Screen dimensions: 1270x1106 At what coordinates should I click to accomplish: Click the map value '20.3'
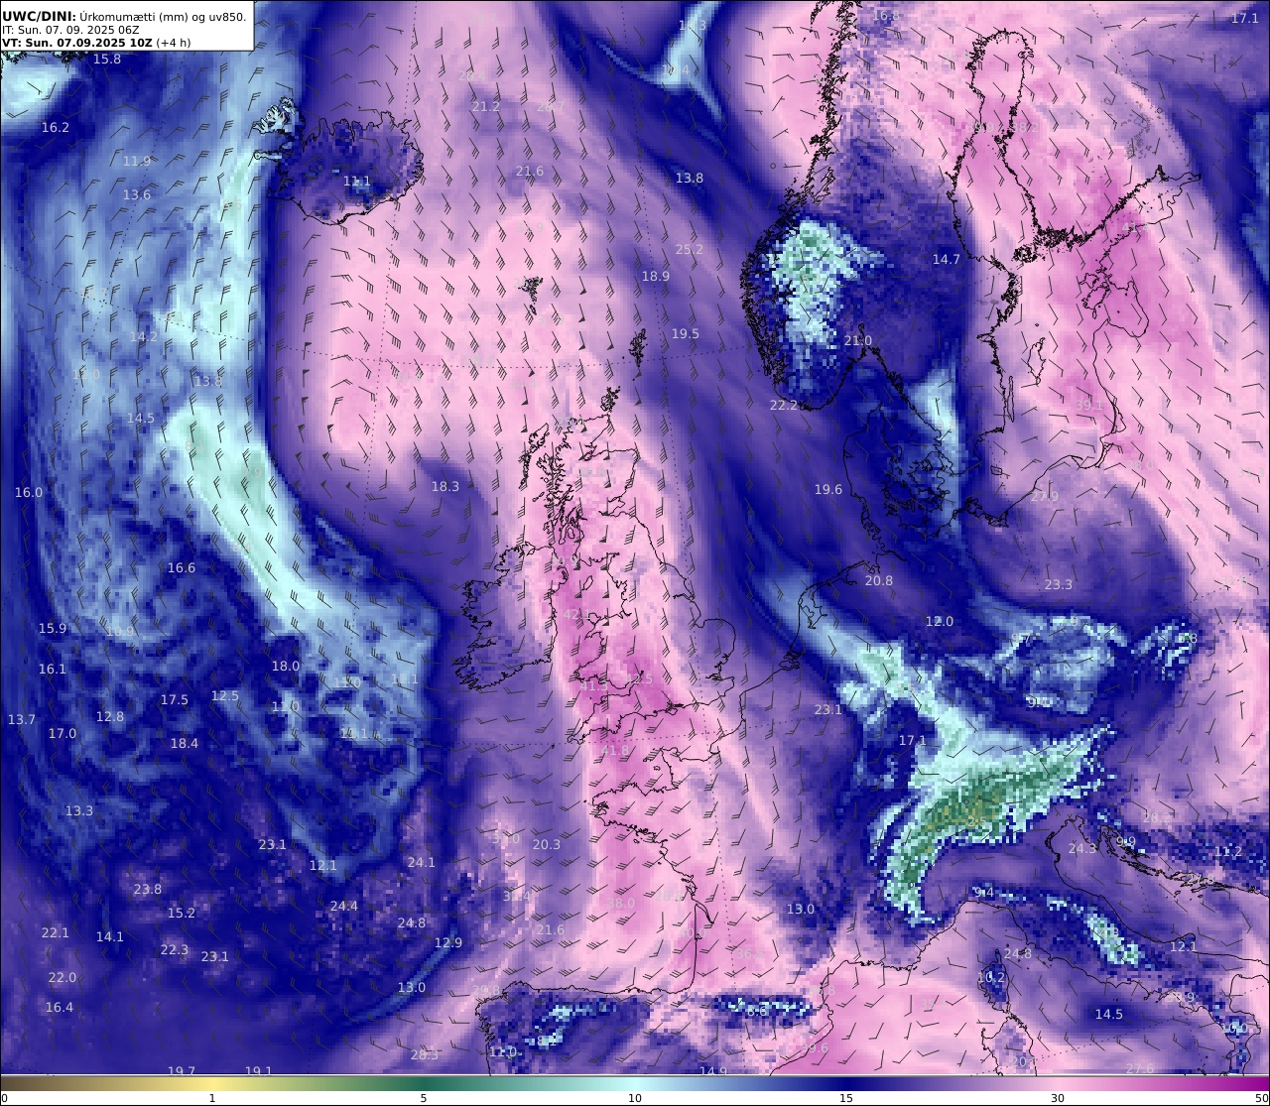point(547,845)
